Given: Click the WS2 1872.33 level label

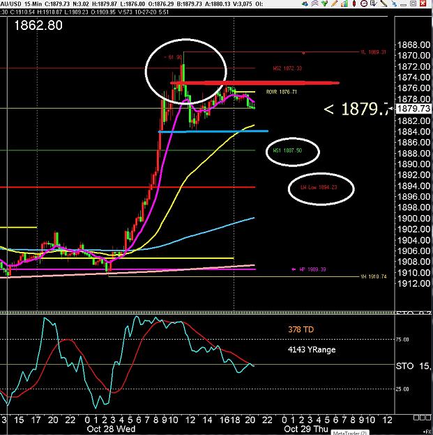Looking at the screenshot, I should (287, 68).
